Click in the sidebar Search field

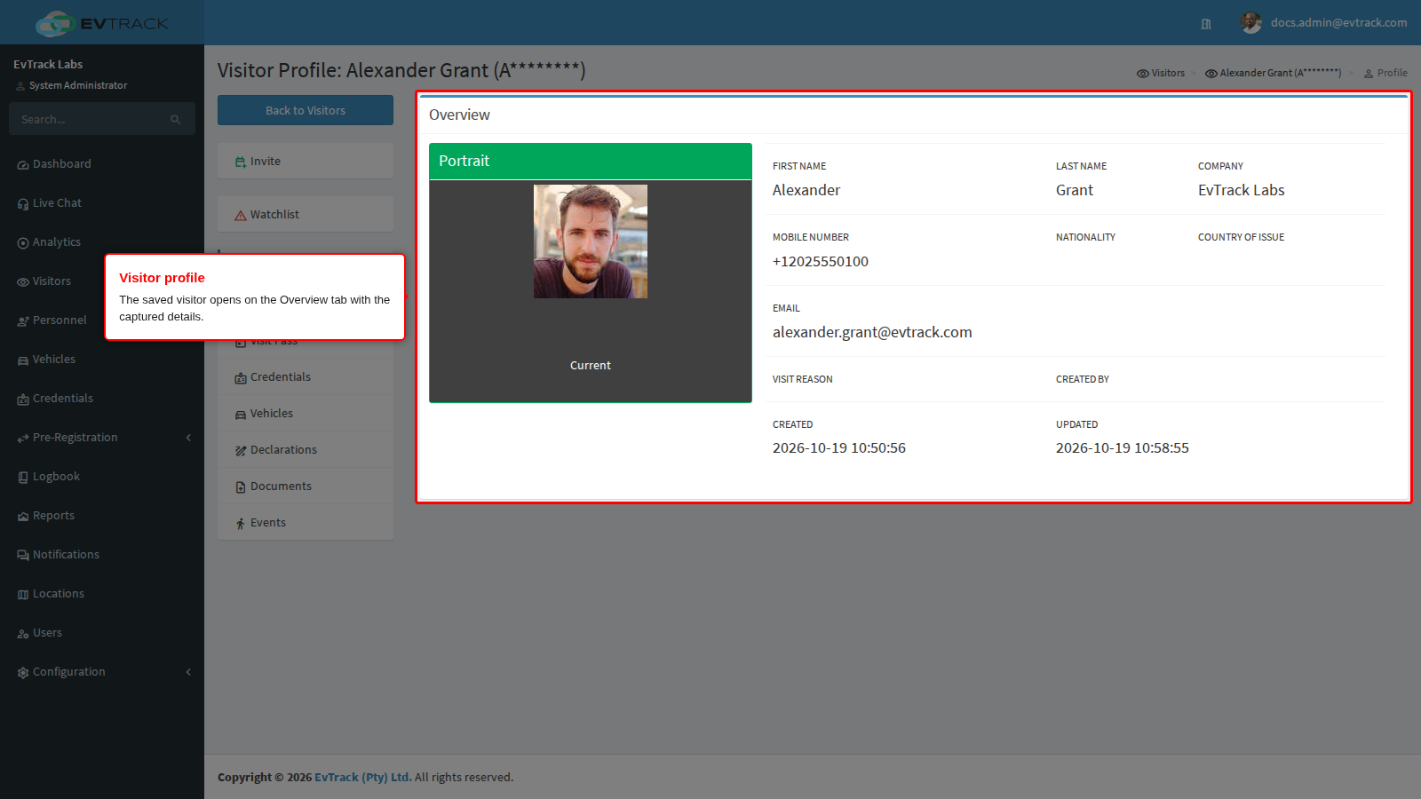(89, 120)
